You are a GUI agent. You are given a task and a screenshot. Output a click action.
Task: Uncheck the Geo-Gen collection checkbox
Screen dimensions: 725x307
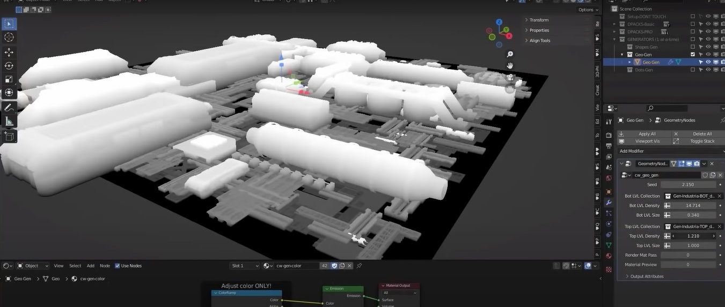(x=693, y=54)
